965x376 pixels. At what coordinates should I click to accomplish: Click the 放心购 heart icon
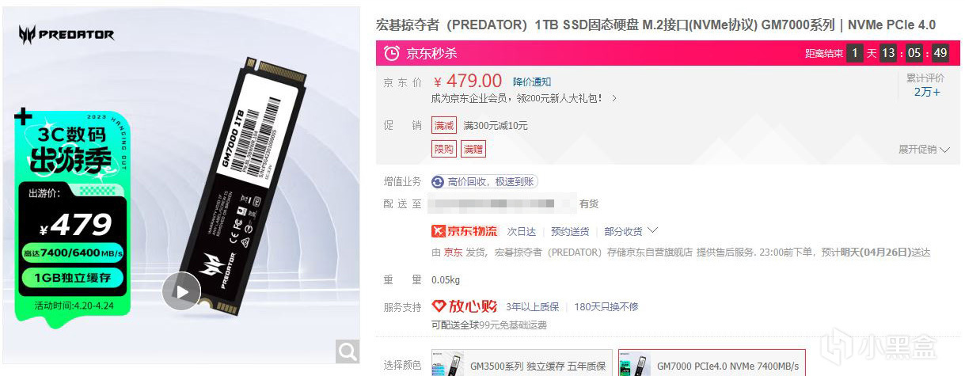point(439,306)
